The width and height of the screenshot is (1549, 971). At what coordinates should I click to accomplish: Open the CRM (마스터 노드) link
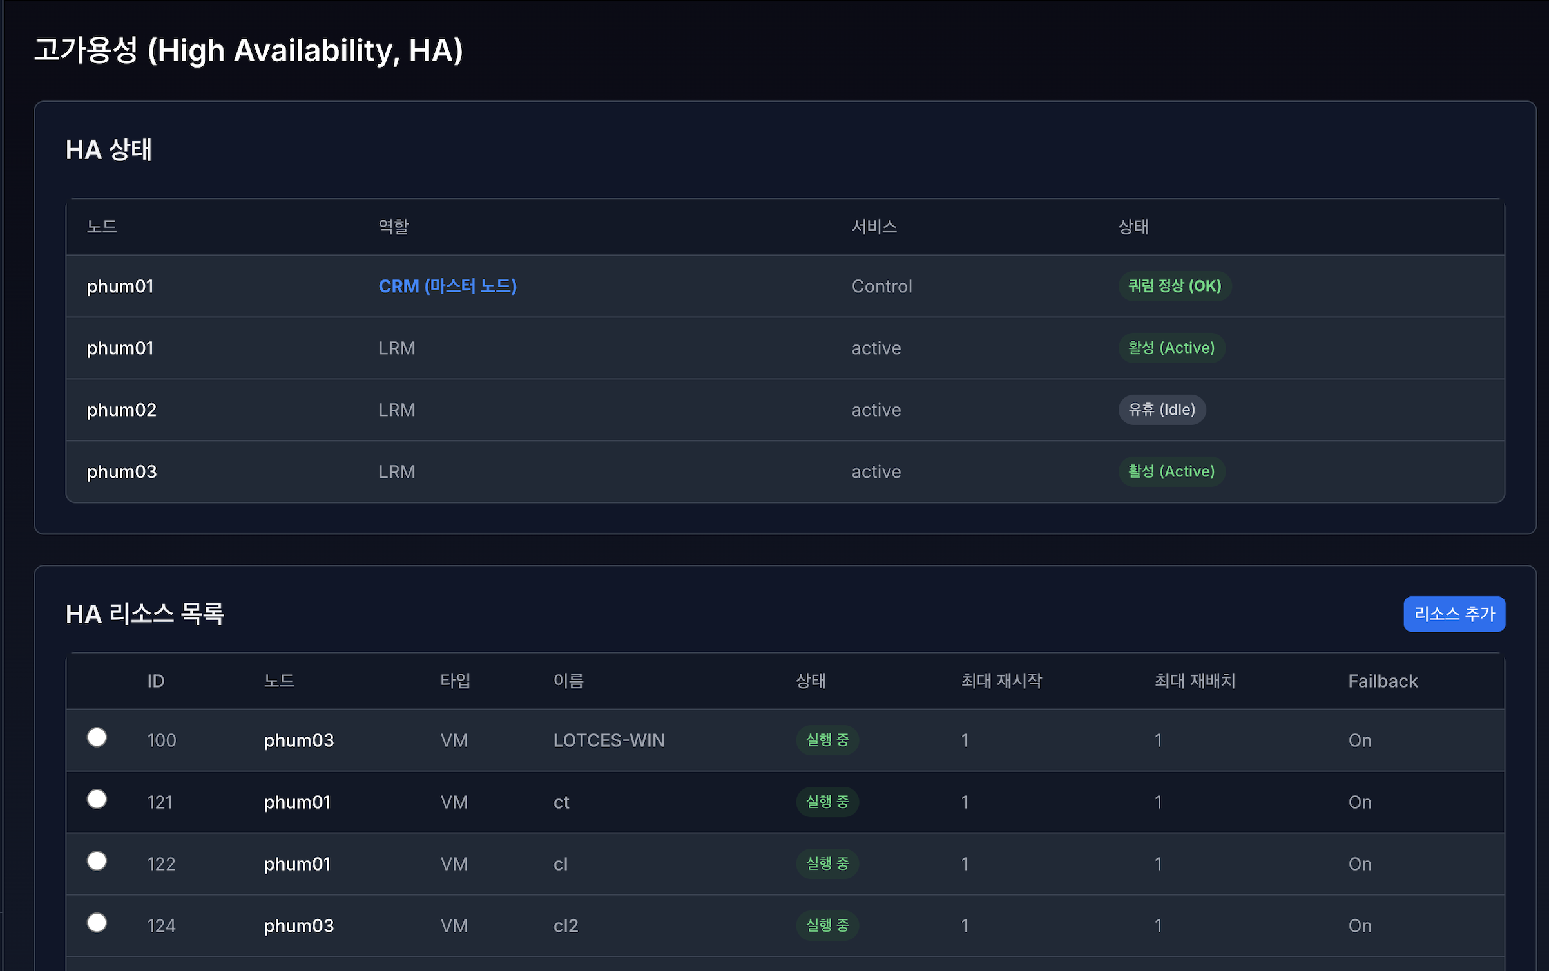point(447,286)
